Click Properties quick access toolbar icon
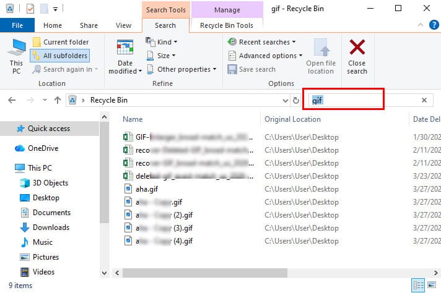Screen dimensions: 441x293 coord(30,9)
